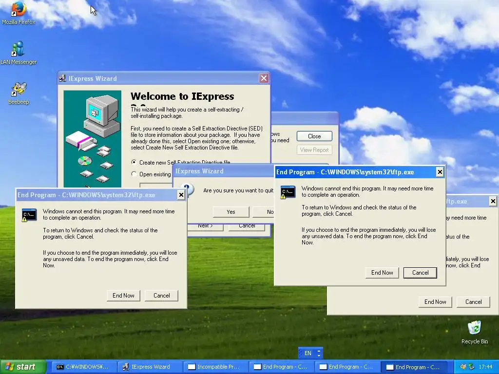
Task: Click the IExpress computer illustration
Action: tap(92, 139)
